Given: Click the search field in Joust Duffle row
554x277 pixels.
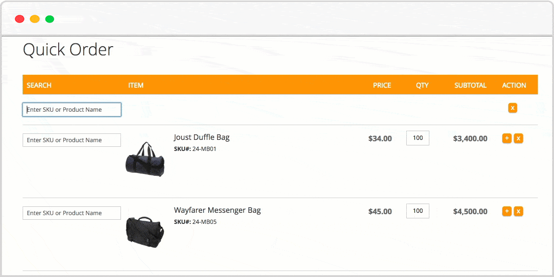Looking at the screenshot, I should point(72,140).
